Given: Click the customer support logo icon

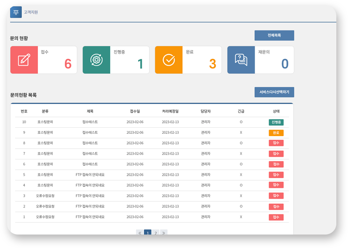Looking at the screenshot, I should pos(16,12).
